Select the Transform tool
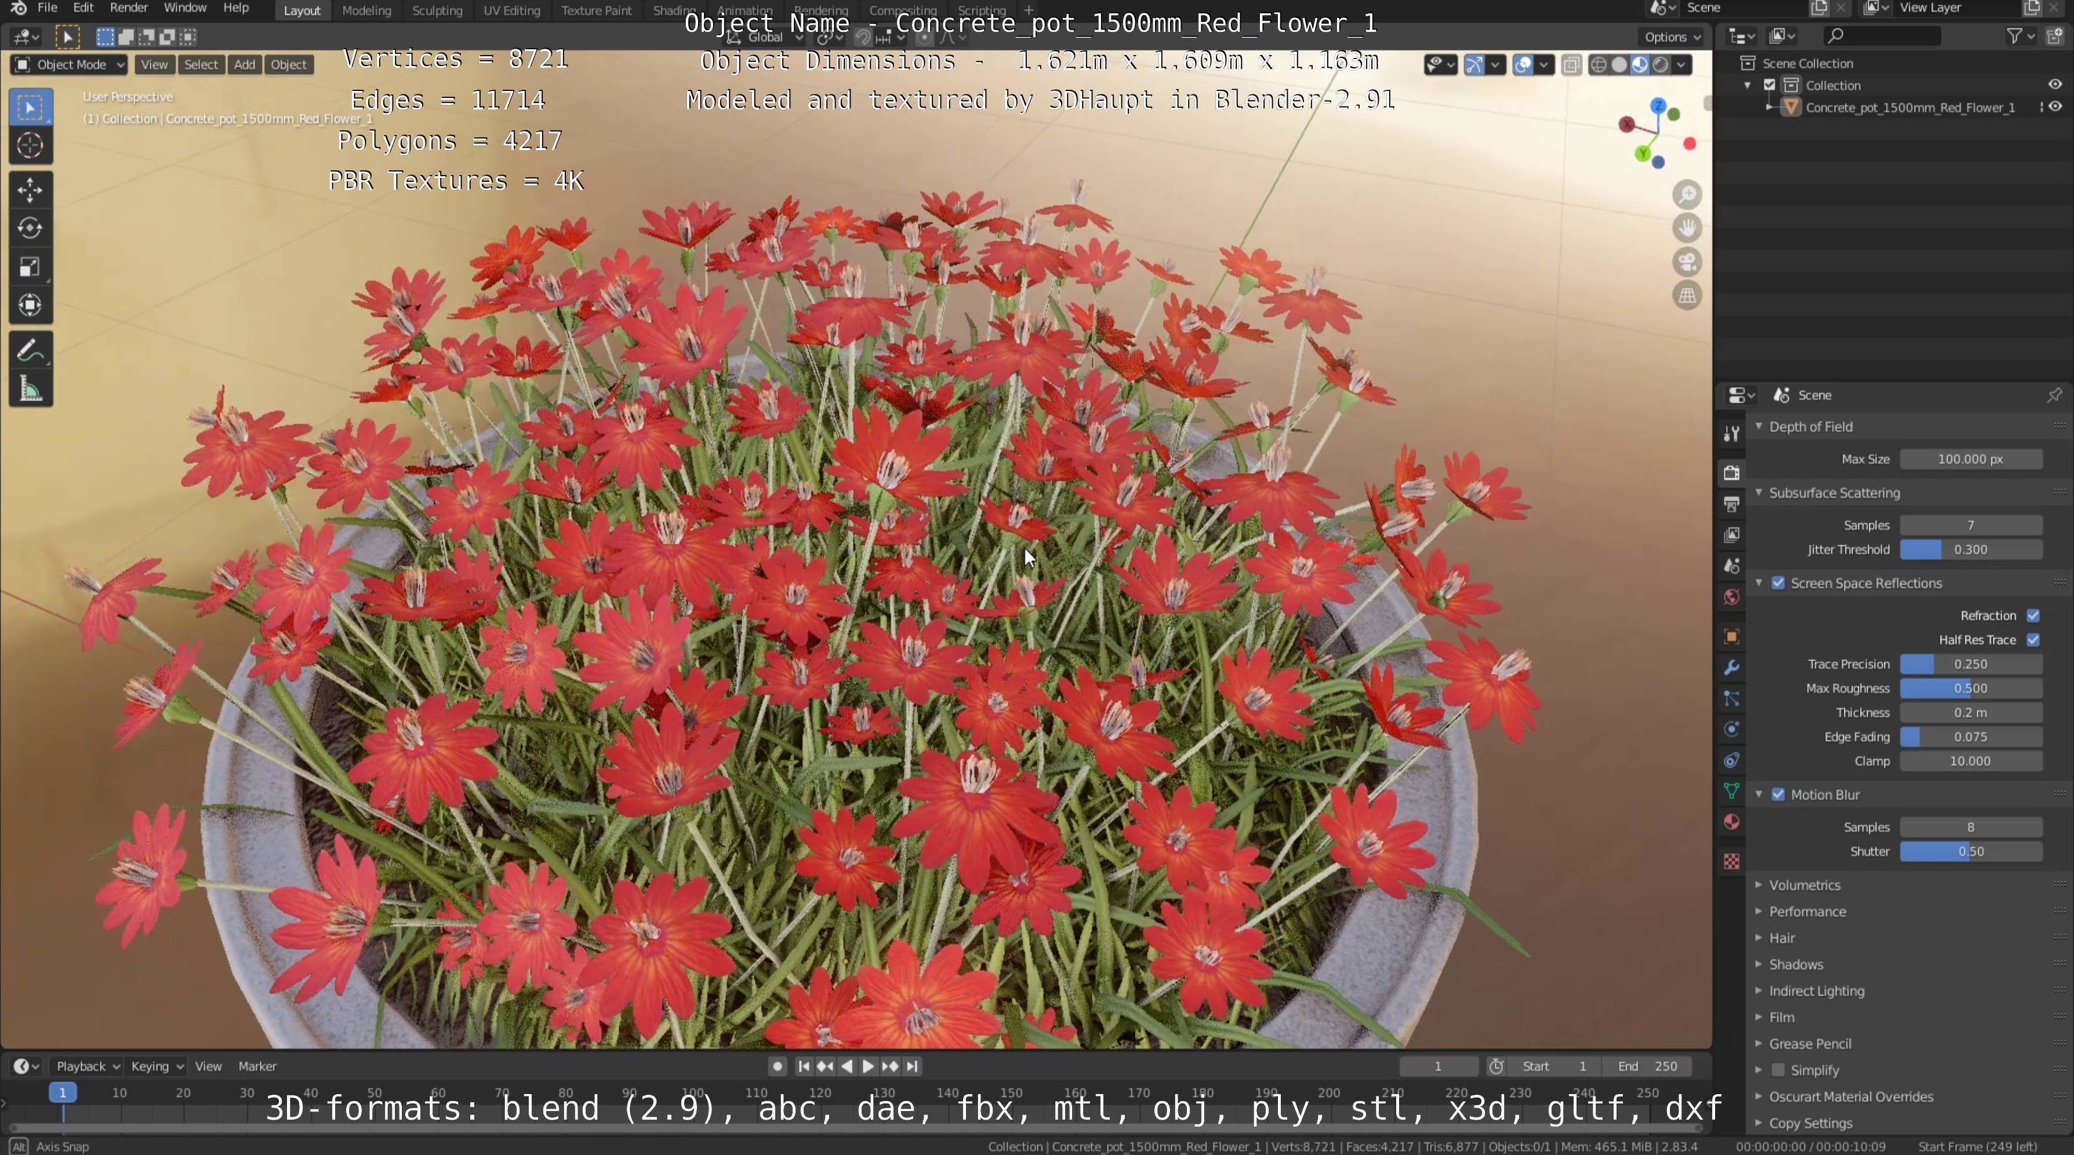The height and width of the screenshot is (1155, 2074). (31, 306)
